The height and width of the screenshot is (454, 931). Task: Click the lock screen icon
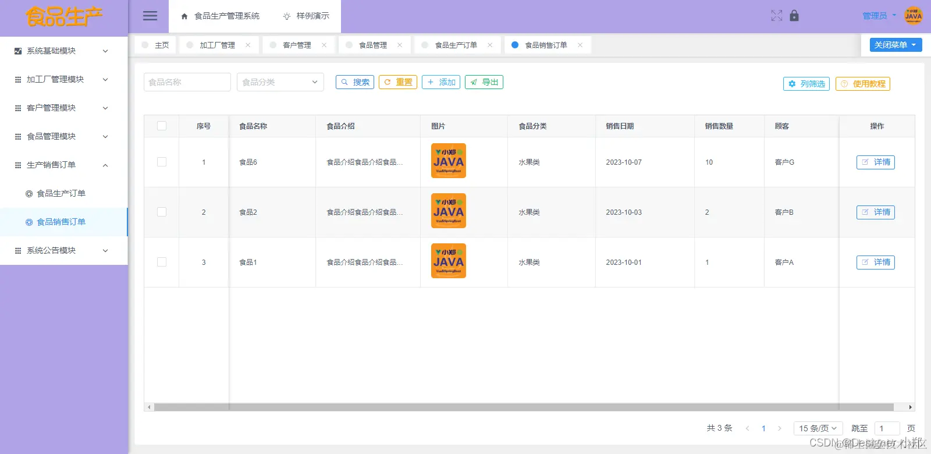click(x=794, y=16)
